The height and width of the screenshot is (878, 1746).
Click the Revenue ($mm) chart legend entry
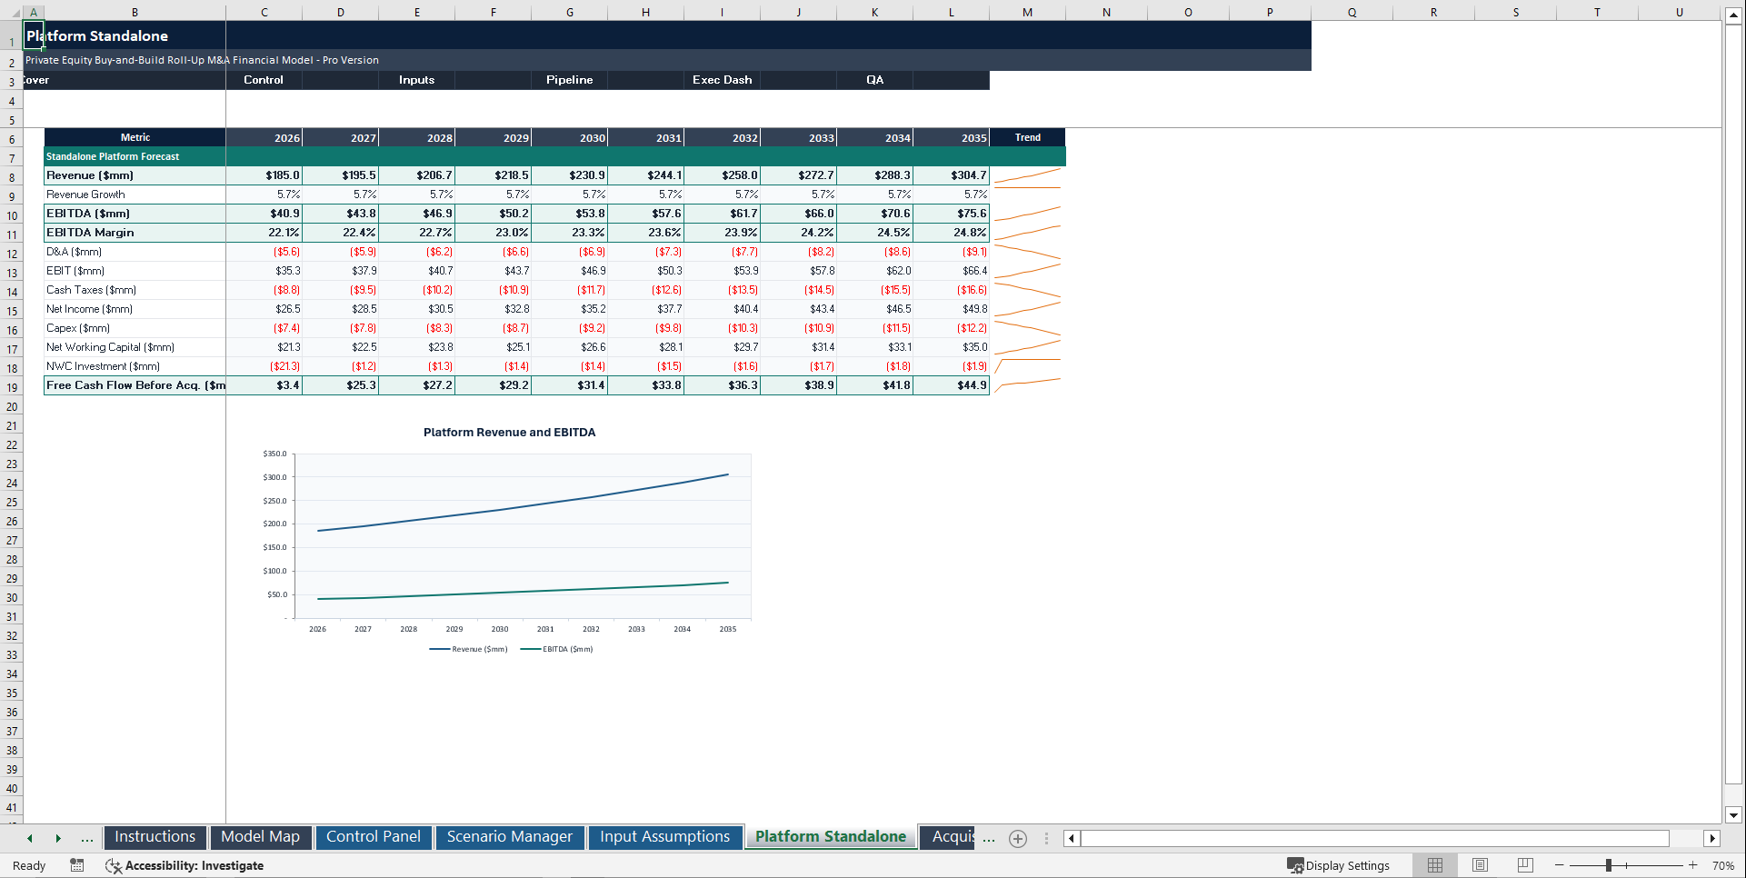tap(468, 649)
